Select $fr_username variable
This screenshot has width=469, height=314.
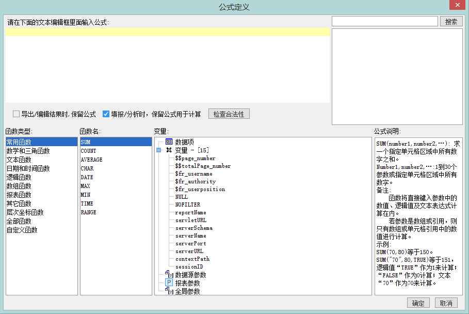pos(193,174)
